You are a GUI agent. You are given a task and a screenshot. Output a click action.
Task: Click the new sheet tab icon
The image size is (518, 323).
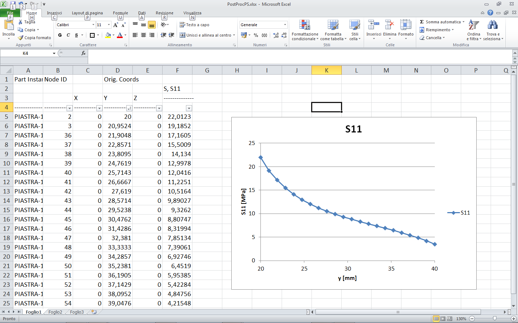[94, 312]
